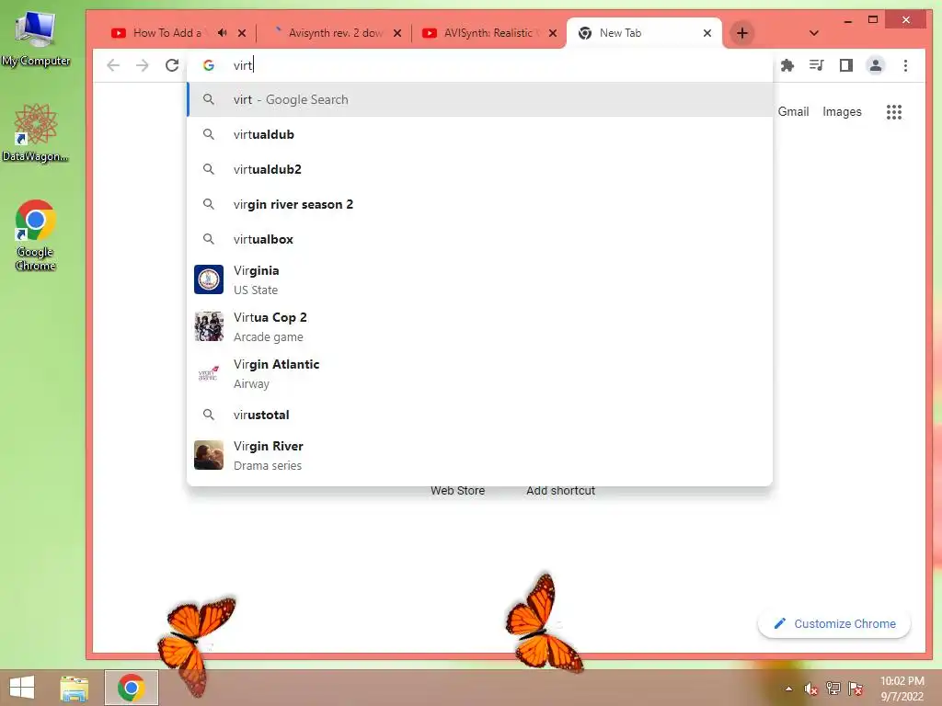942x706 pixels.
Task: Open the Extensions puzzle icon
Action: coord(787,65)
